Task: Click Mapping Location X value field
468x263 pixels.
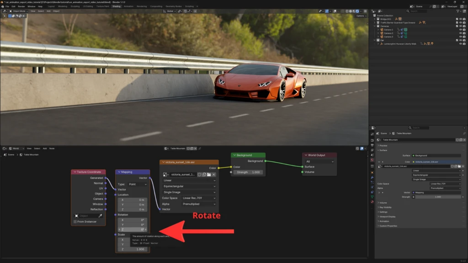Action: coord(133,200)
